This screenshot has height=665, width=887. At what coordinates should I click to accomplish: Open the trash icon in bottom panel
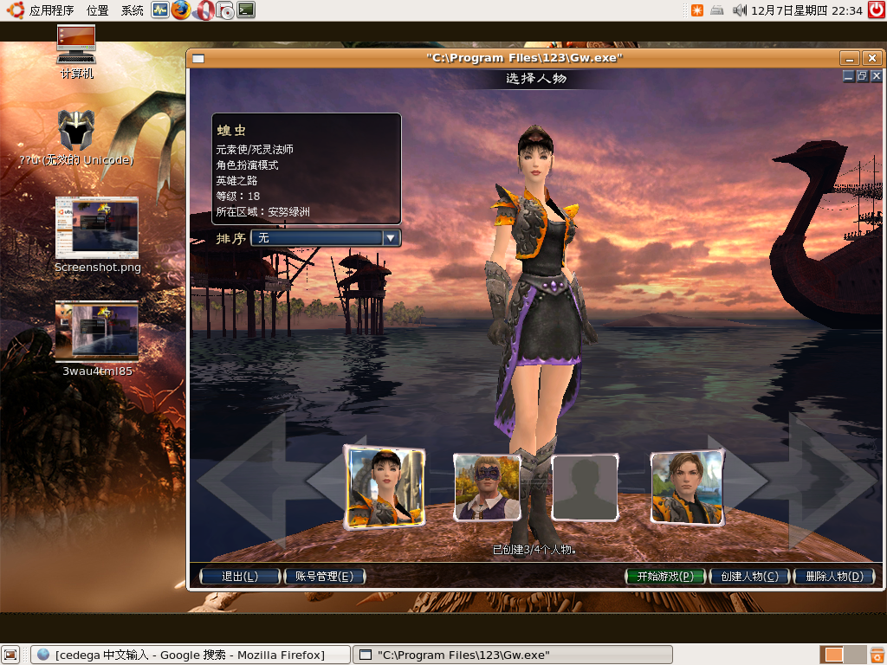tap(877, 655)
